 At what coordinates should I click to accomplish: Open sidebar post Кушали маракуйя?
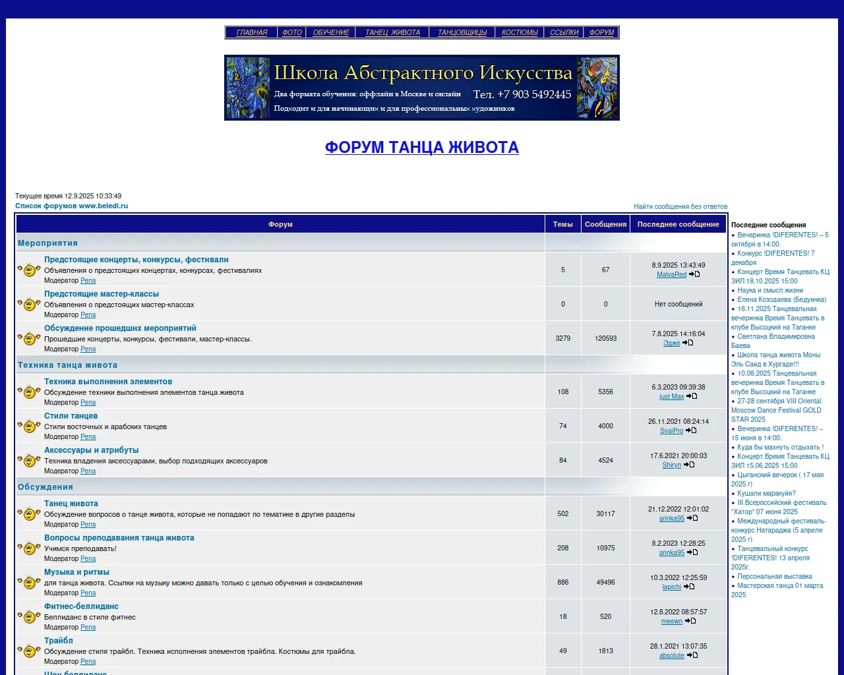pyautogui.click(x=766, y=493)
